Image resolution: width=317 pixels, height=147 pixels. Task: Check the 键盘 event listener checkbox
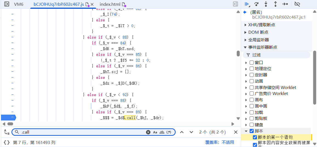252,125
